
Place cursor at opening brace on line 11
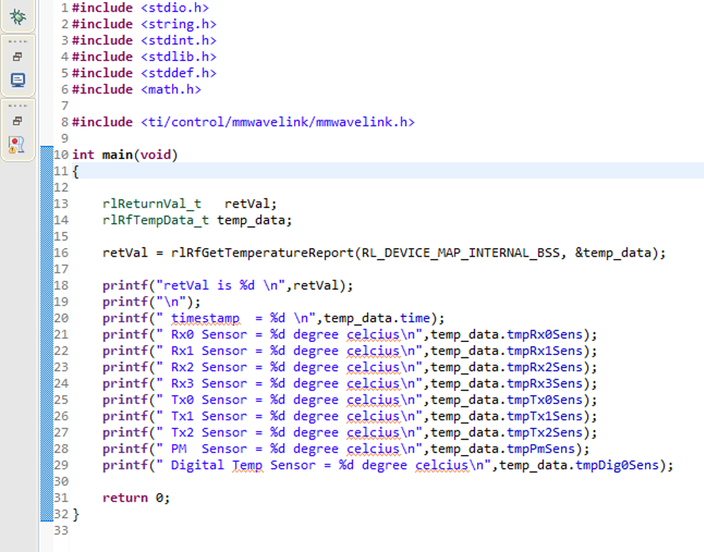(75, 171)
